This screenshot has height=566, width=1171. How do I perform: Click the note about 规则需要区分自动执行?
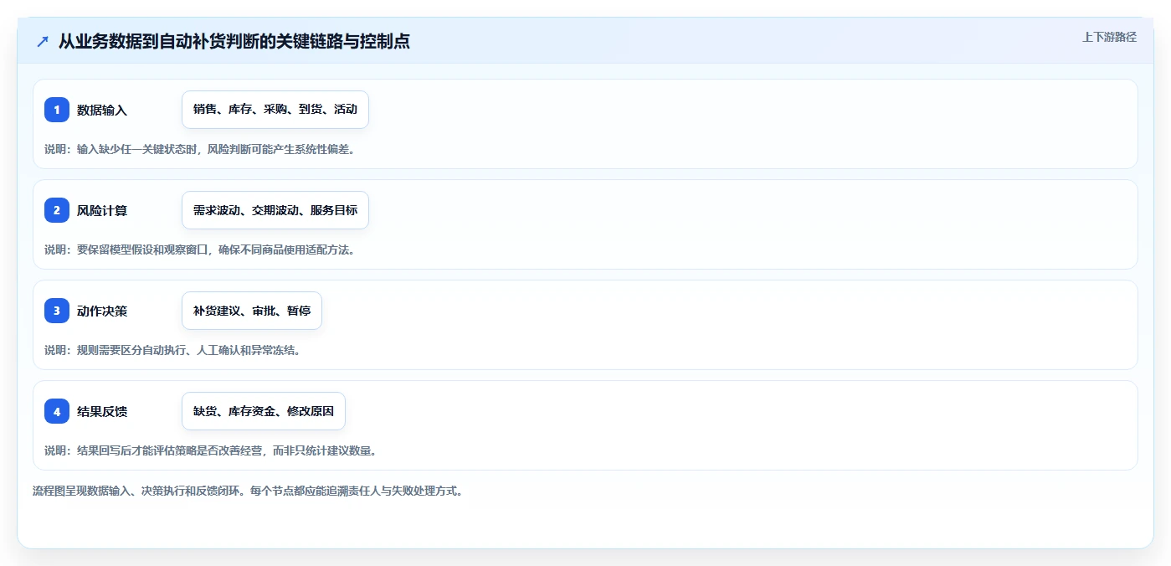coord(172,350)
